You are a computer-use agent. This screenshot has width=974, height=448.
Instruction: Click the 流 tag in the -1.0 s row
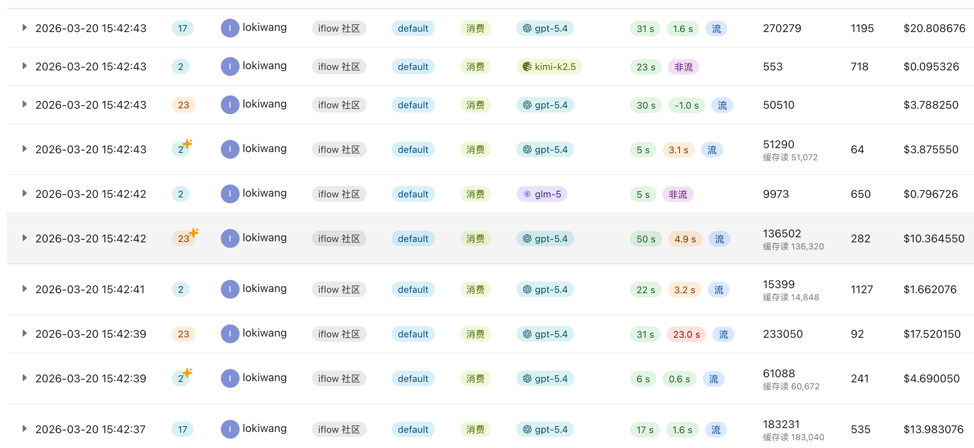722,105
